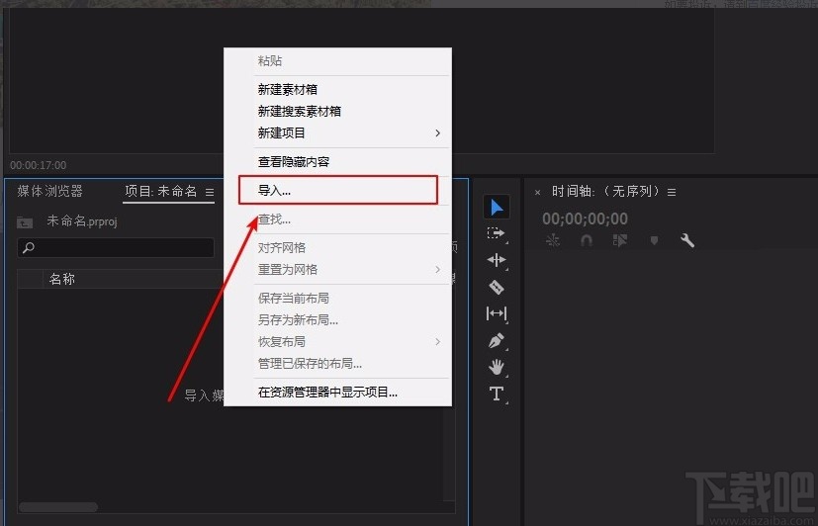This screenshot has height=526, width=818.
Task: Choose 导入... from the context menu
Action: point(338,190)
